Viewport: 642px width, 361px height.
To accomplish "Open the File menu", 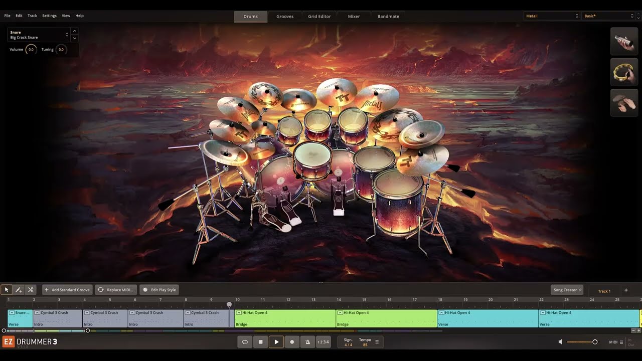I will coord(8,16).
